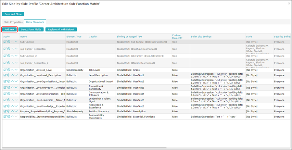
Task: Move Responsibility_Statements row up with arrow
Action: 13,117
